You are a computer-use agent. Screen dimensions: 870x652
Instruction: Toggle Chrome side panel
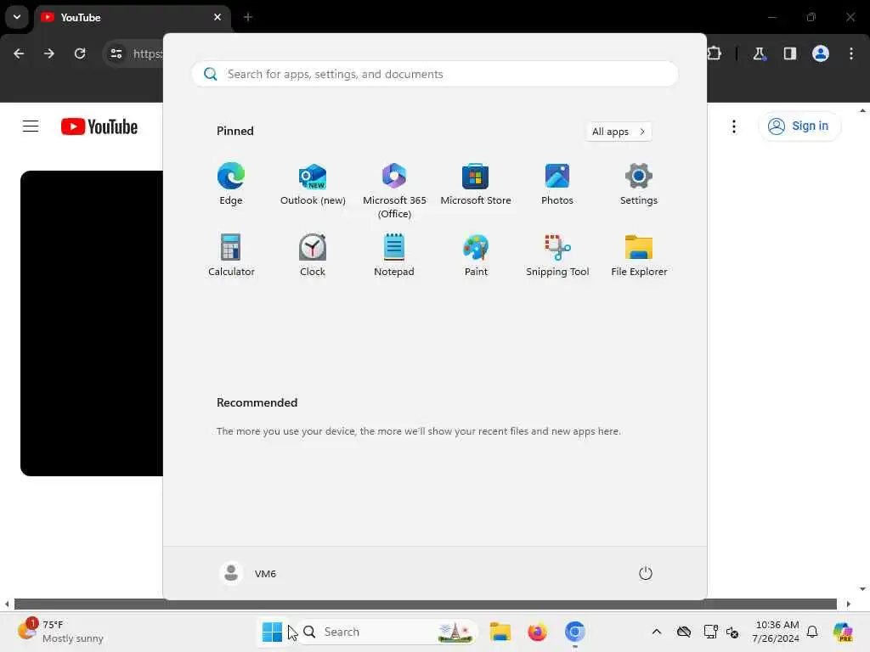[x=789, y=53]
